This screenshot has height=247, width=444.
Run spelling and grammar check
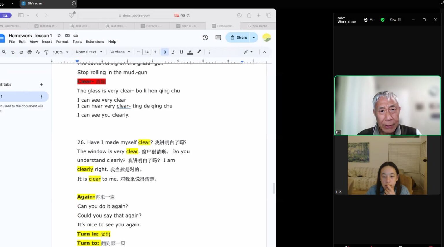(x=38, y=52)
